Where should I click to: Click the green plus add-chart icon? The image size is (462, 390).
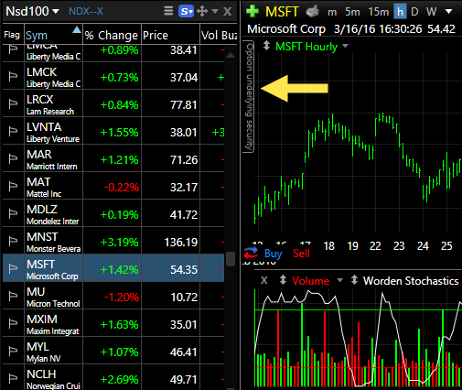click(252, 11)
